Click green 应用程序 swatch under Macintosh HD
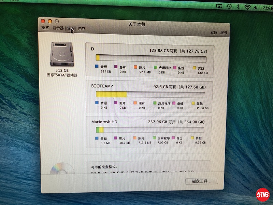 click(154, 138)
